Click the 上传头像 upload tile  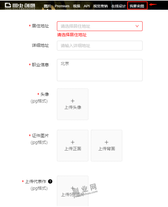[x=73, y=104]
